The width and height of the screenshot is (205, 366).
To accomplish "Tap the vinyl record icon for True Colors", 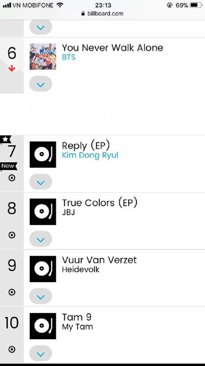I will coord(43,212).
